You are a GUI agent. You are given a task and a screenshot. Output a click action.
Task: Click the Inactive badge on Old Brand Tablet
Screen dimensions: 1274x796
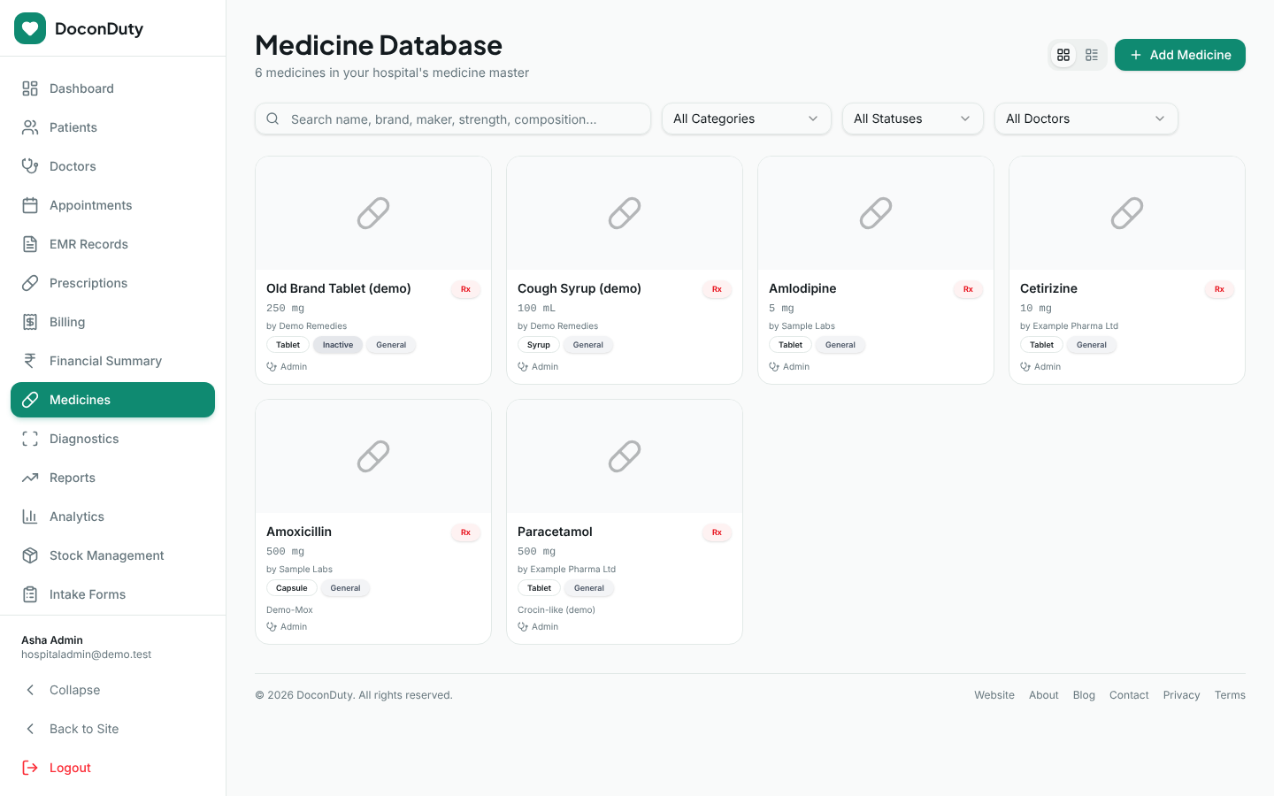[x=338, y=345]
